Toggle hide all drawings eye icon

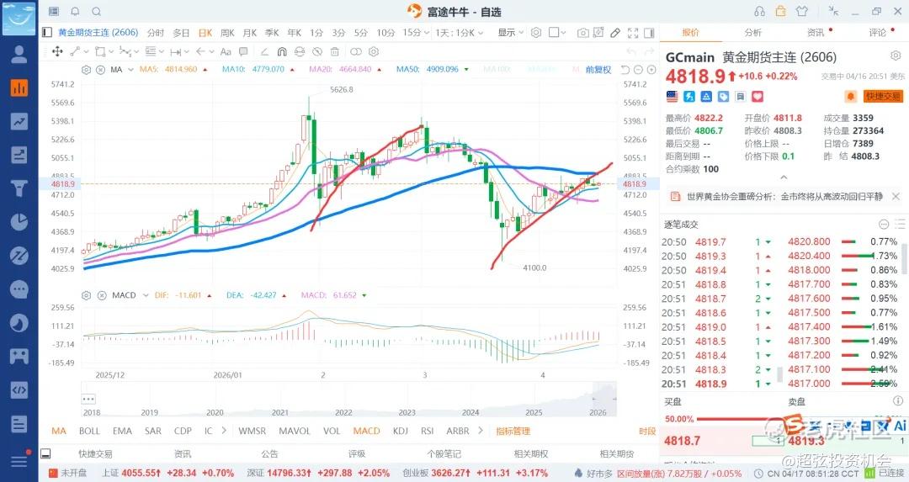click(317, 51)
